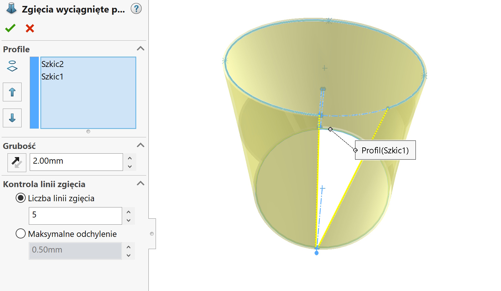Click the thickness field showing 2.00mm
This screenshot has width=501, height=291.
point(76,162)
